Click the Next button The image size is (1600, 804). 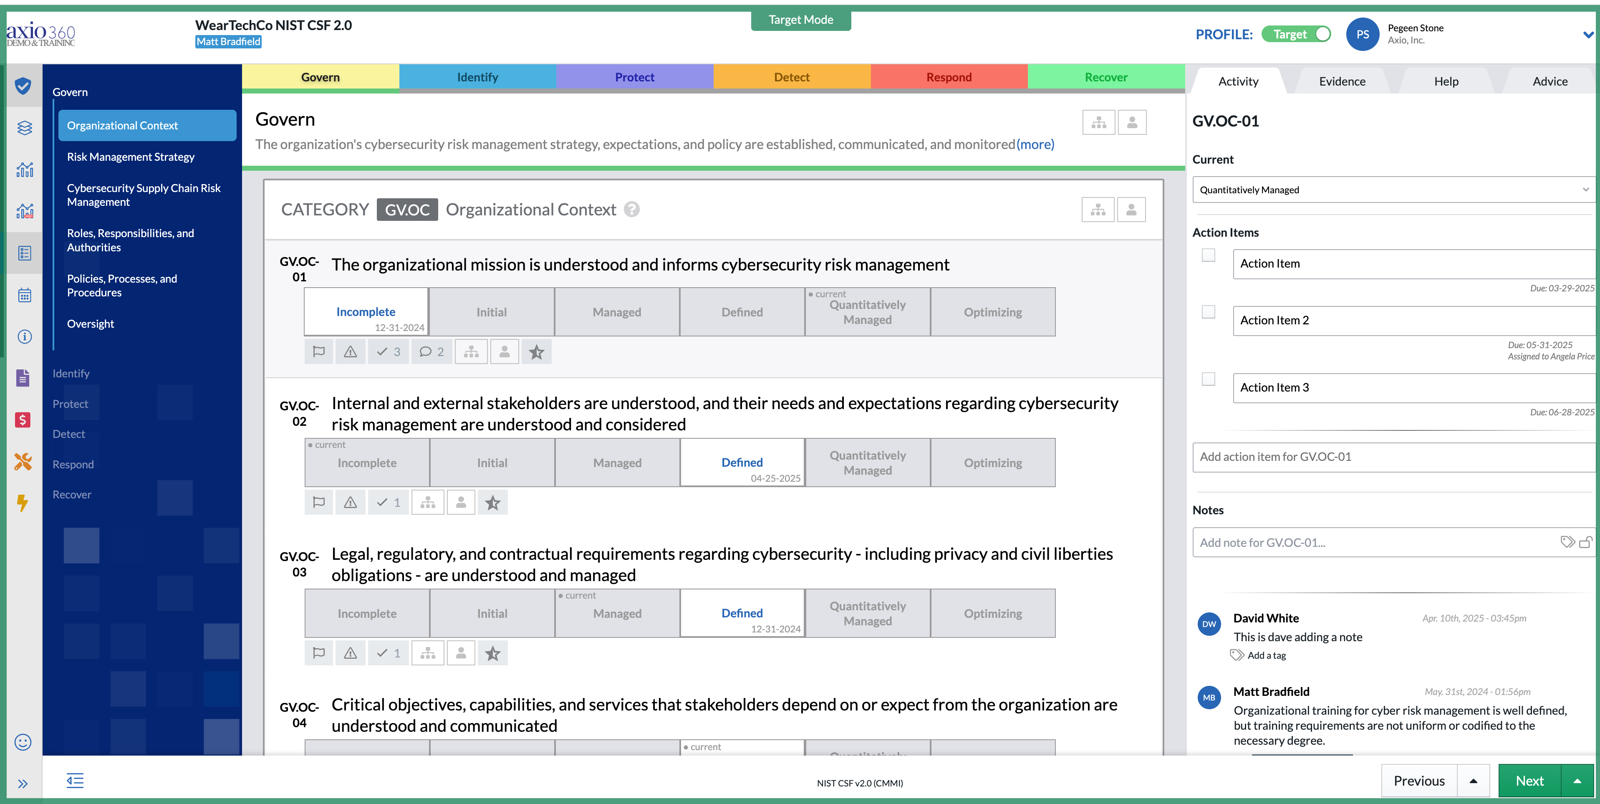1529,781
